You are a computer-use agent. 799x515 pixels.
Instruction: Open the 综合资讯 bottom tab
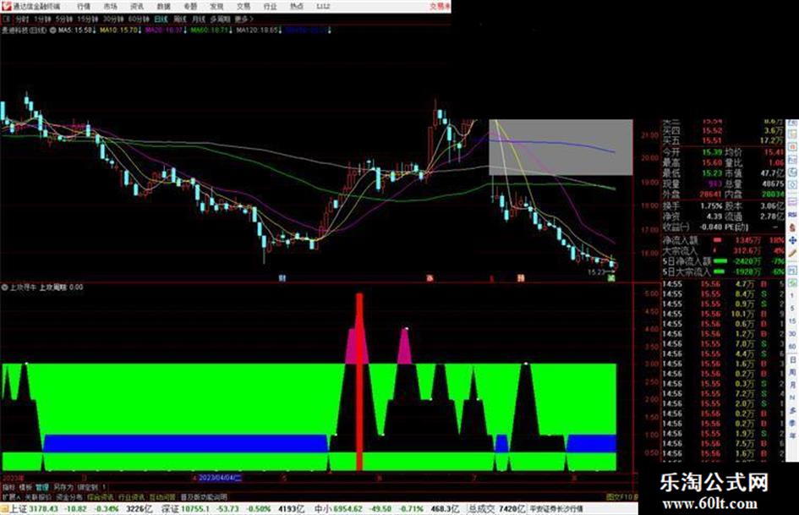click(101, 496)
